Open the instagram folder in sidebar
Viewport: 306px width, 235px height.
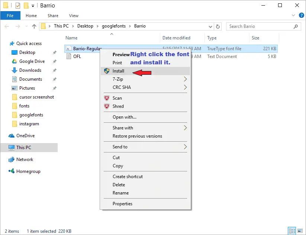29,124
